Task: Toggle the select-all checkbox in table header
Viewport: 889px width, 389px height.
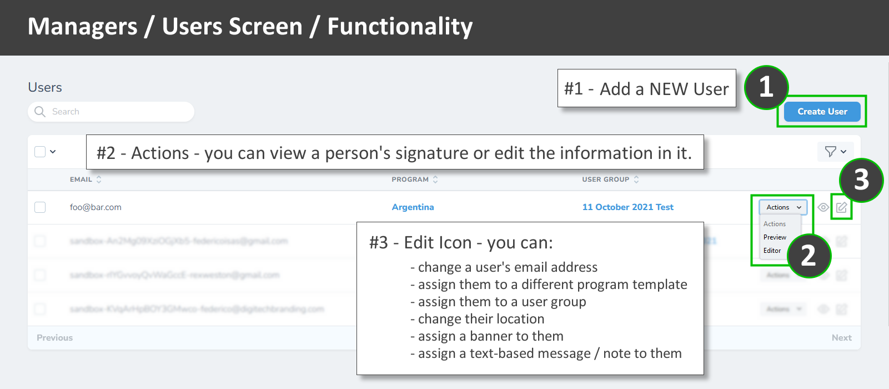Action: [40, 152]
